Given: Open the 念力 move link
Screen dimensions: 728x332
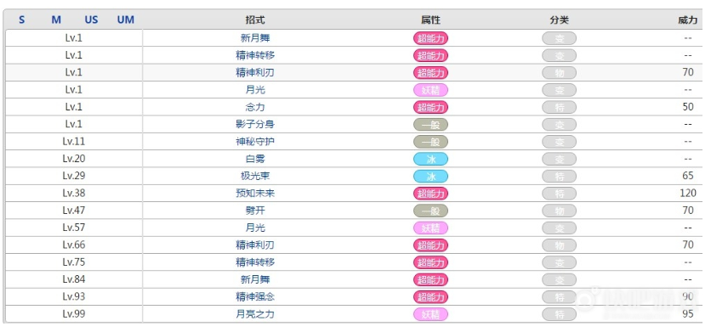Looking at the screenshot, I should pos(255,107).
